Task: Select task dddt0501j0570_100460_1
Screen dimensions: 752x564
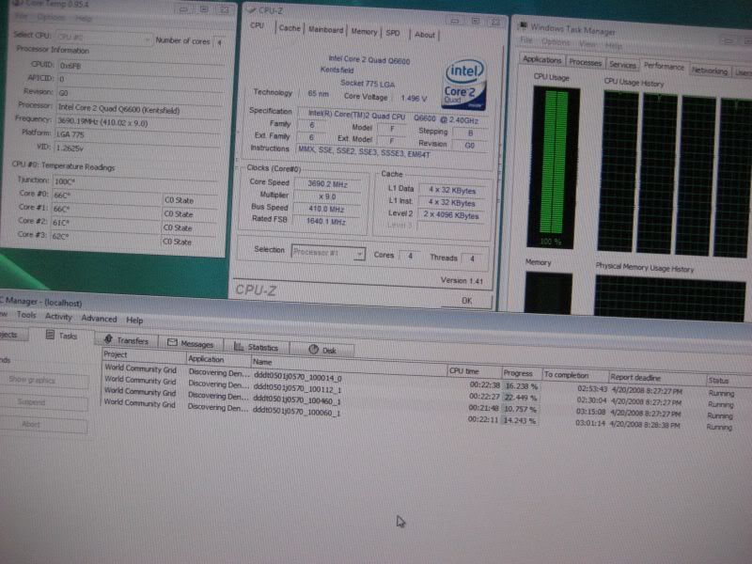Action: click(297, 400)
